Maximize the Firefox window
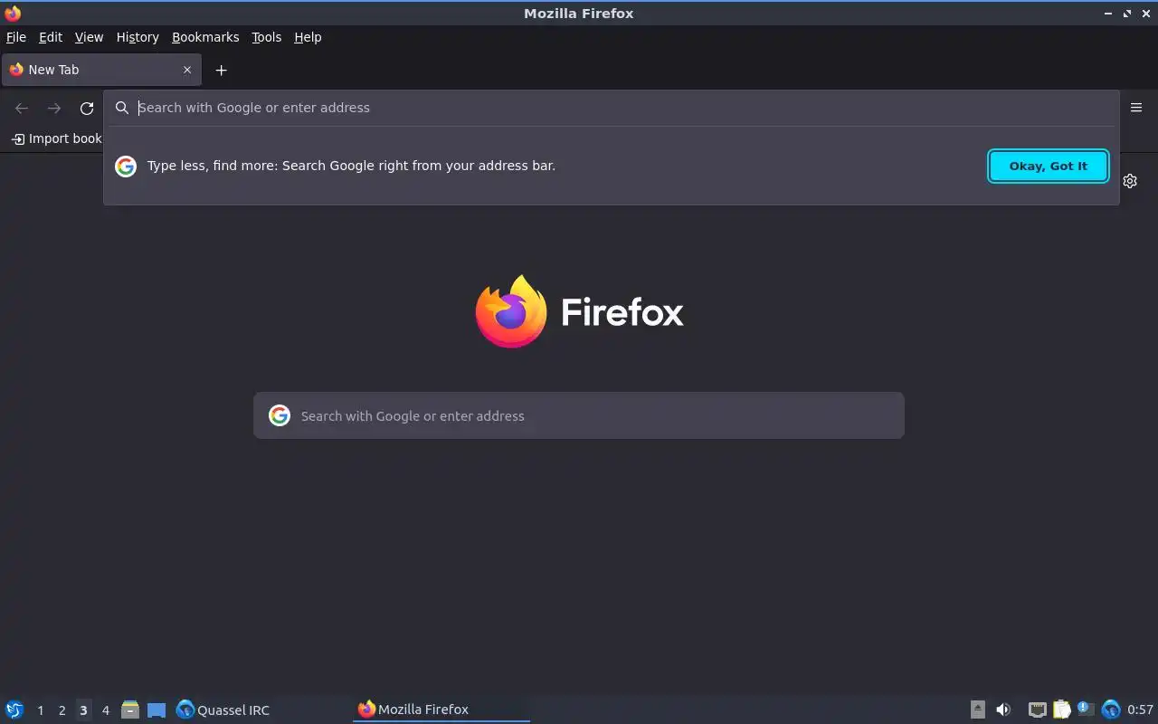This screenshot has width=1158, height=724. click(1127, 14)
